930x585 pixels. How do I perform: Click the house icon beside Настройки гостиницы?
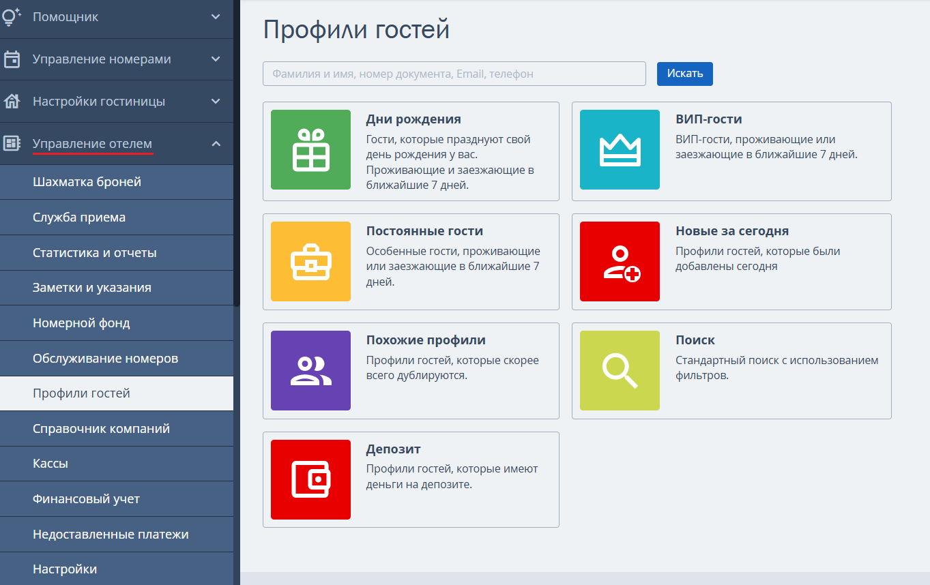12,102
